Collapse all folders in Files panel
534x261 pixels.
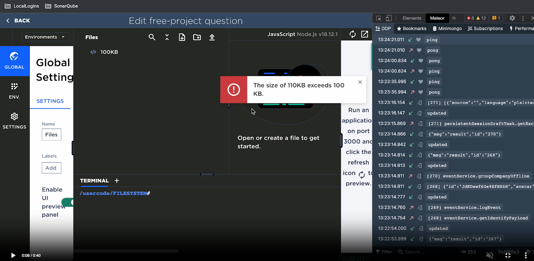(167, 37)
